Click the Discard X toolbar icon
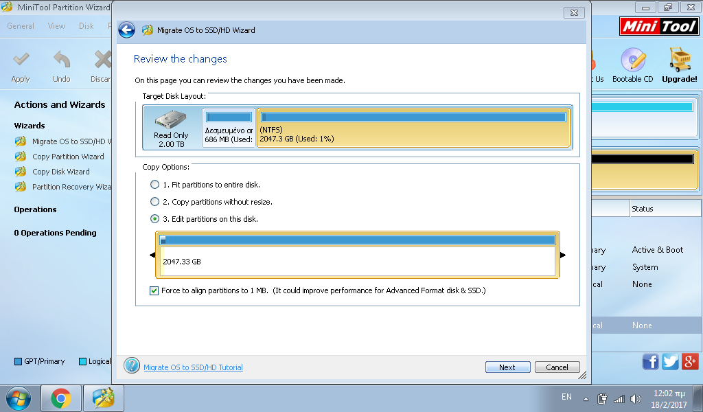 click(103, 59)
